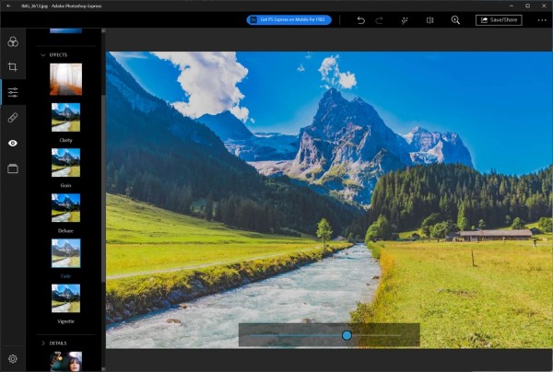The height and width of the screenshot is (372, 553).
Task: Select the Crop tool in sidebar
Action: (x=13, y=67)
